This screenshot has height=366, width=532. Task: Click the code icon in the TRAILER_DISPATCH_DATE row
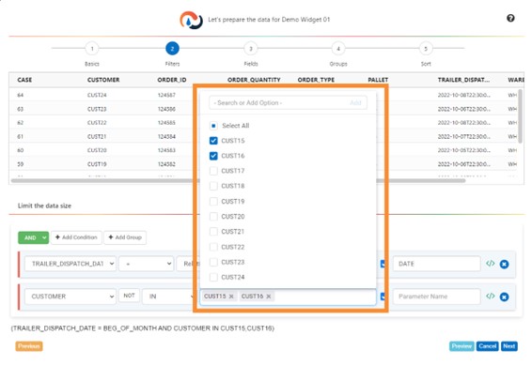pyautogui.click(x=490, y=264)
